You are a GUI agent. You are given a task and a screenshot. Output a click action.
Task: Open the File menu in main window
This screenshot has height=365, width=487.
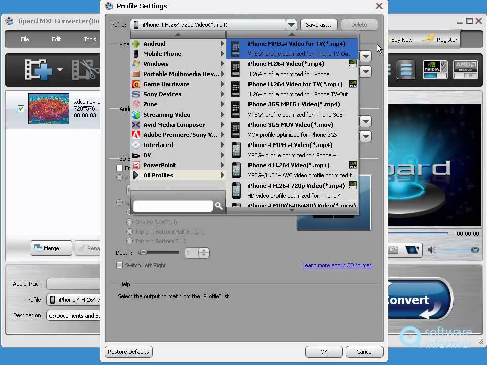pyautogui.click(x=25, y=39)
